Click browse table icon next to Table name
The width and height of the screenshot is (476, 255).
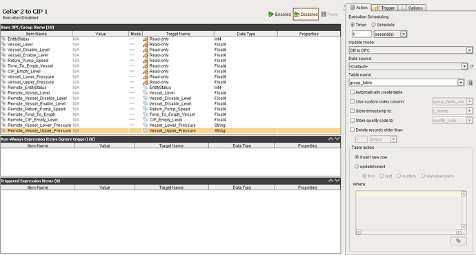pyautogui.click(x=470, y=83)
